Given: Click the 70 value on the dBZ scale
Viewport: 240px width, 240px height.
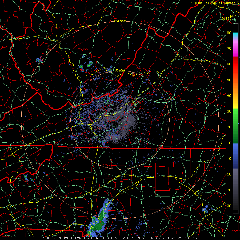Looking at the screenshot, I should [x=229, y=49].
